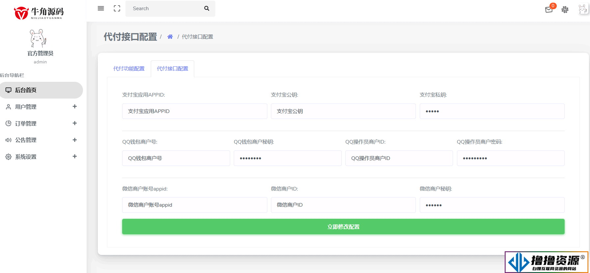
Task: Open the user avatar menu top right
Action: pos(583,9)
